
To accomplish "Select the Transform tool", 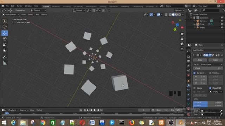I will click(5, 50).
